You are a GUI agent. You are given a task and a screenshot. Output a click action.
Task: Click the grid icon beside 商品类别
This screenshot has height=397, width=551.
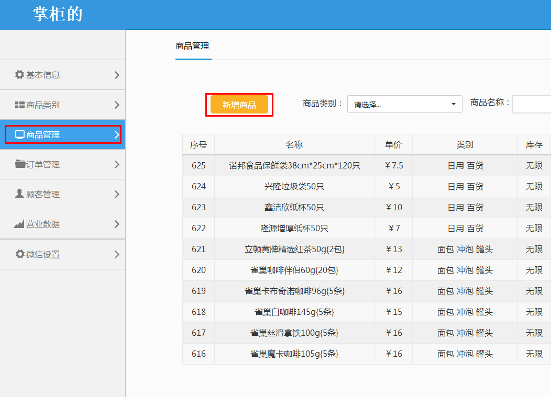[x=20, y=105]
